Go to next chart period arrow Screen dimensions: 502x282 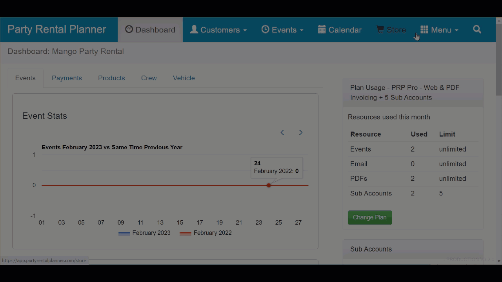300,132
